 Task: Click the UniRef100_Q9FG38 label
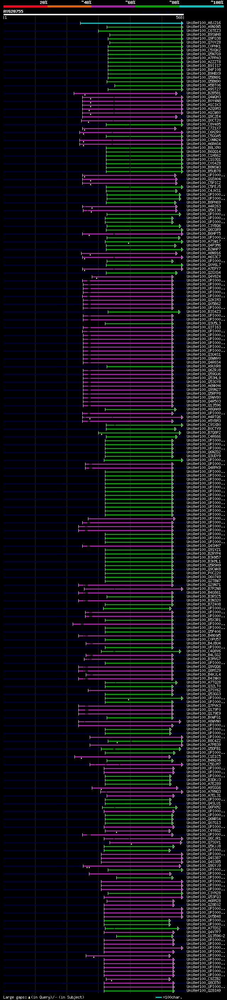click(204, 38)
